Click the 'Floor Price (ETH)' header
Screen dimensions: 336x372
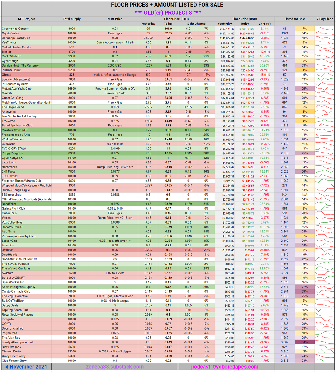click(x=176, y=19)
